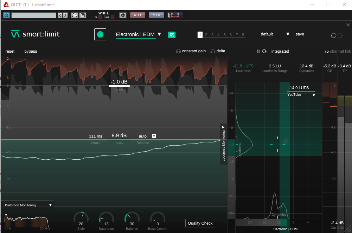Enable delta listening
This screenshot has width=352, height=233.
point(218,51)
